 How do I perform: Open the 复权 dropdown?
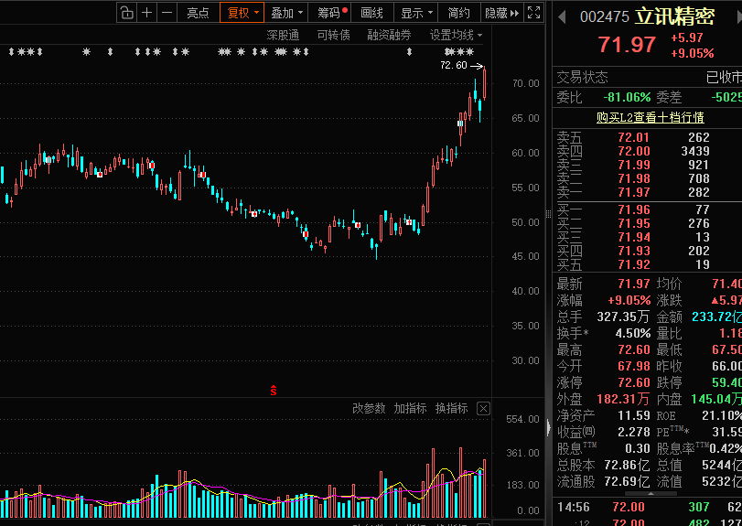point(243,13)
